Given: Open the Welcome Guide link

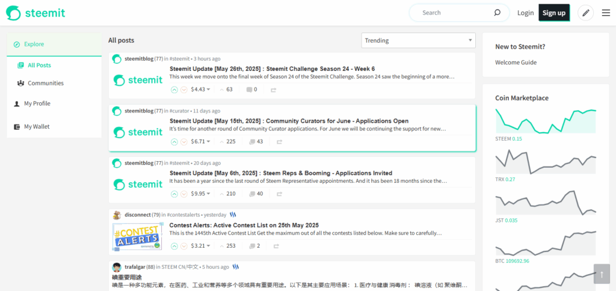Looking at the screenshot, I should tap(516, 63).
